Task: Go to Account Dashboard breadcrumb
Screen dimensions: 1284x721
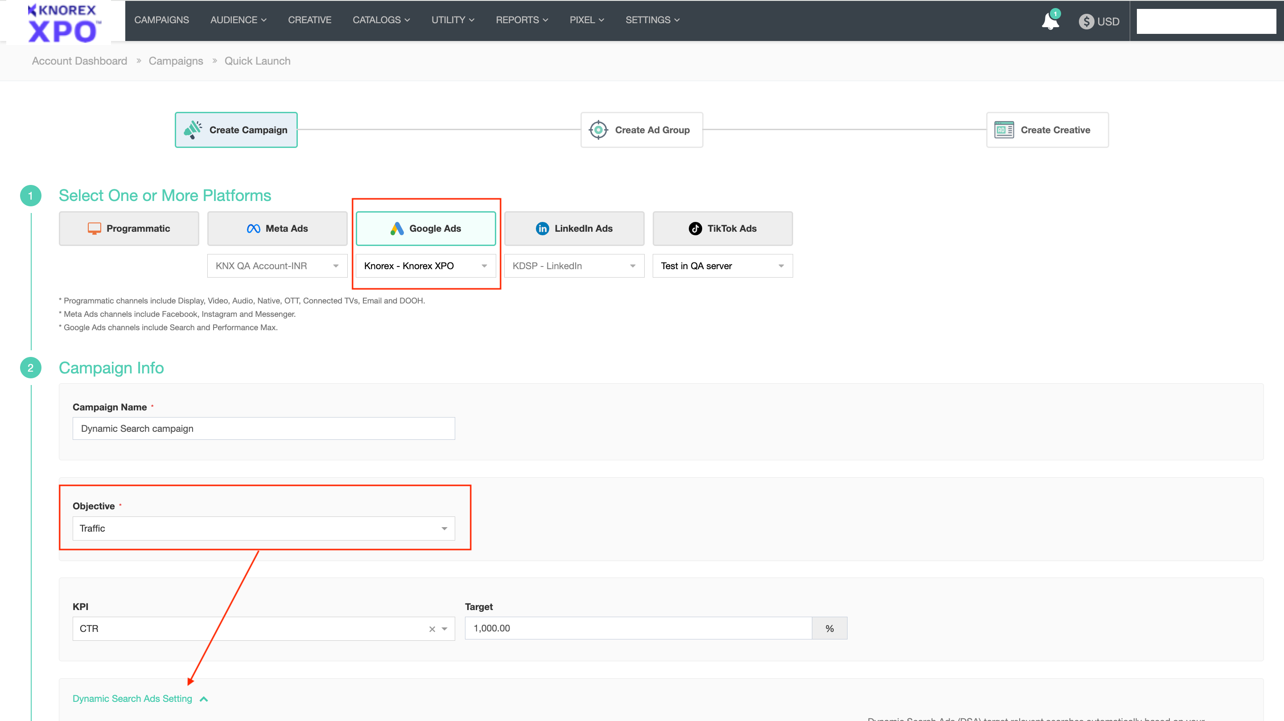Action: point(80,61)
